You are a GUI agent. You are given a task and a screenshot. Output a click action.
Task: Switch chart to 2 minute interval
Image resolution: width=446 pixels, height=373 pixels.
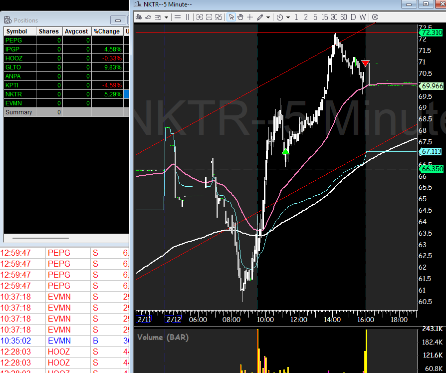click(x=306, y=17)
